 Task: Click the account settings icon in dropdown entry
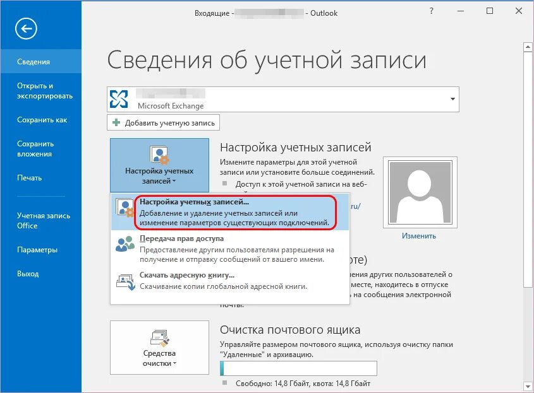(124, 208)
